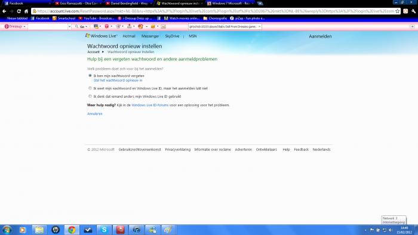This screenshot has width=418, height=235.
Task: Open the Dressup logo dropdown arrow
Action: [x=24, y=27]
